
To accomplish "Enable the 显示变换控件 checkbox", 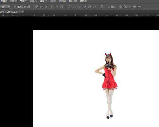I will (15, 7).
